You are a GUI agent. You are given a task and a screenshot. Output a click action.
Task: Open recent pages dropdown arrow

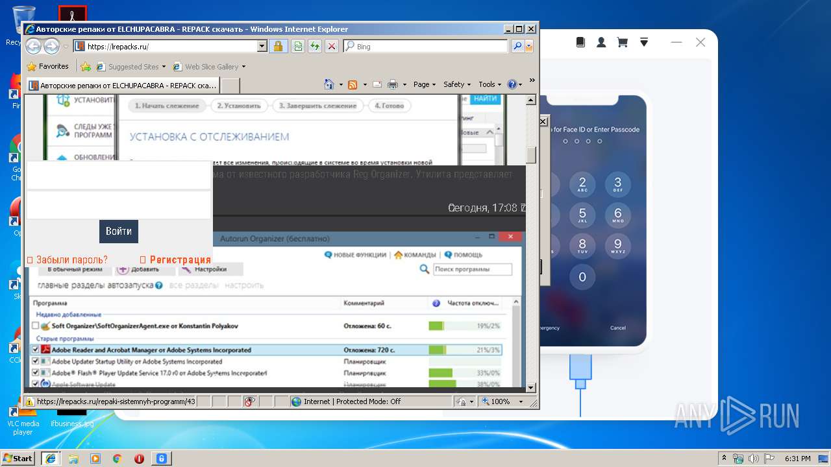66,47
